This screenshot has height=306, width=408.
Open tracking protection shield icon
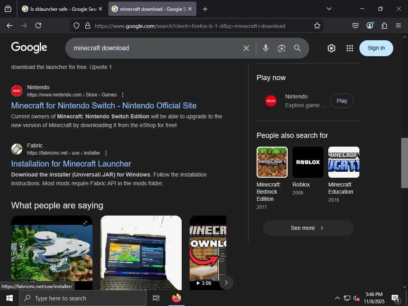coord(76,25)
